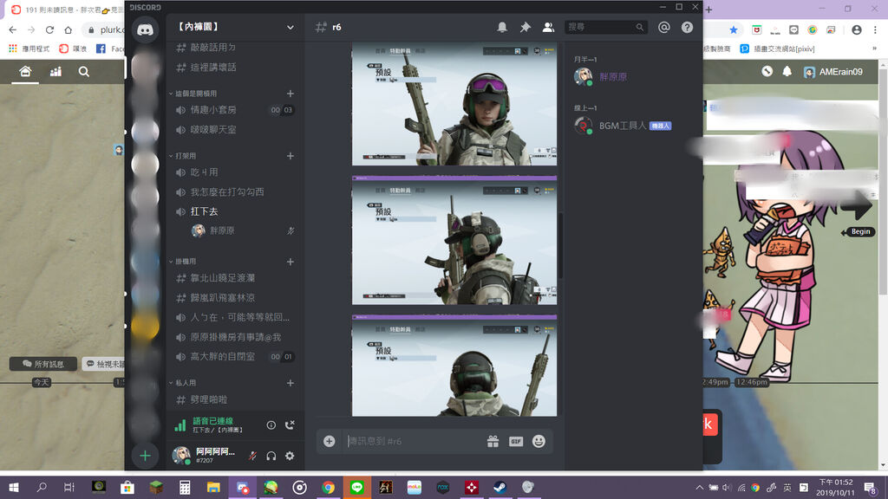
Task: Click the Plurk 所有訊息 filter button
Action: [x=43, y=364]
